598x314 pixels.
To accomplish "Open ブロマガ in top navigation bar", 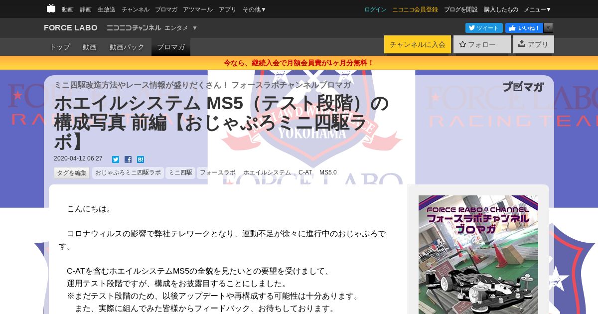I will coord(166,9).
